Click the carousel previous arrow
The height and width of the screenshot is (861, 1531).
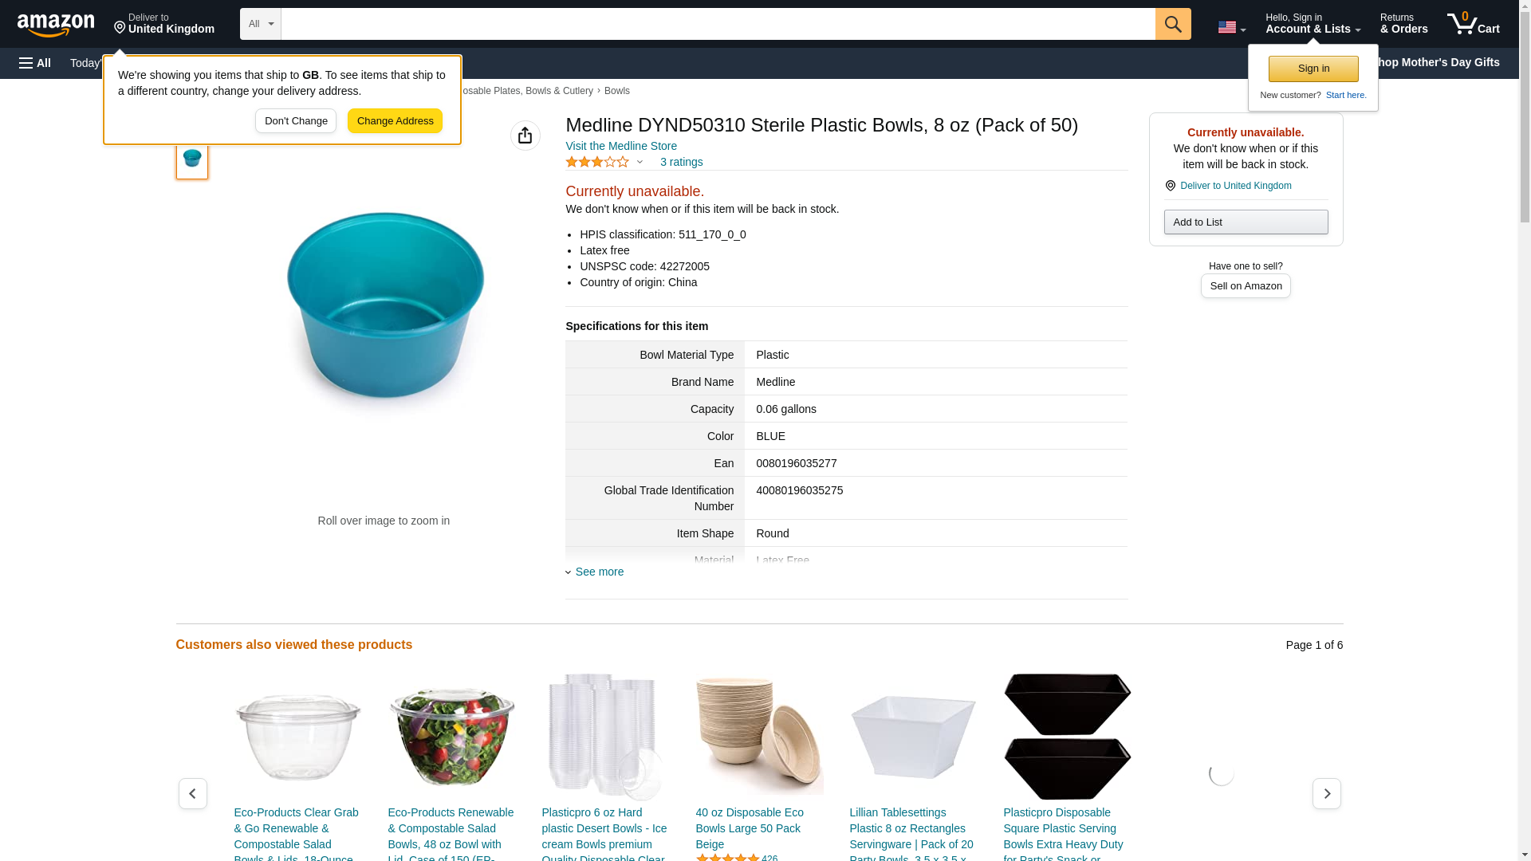click(192, 793)
